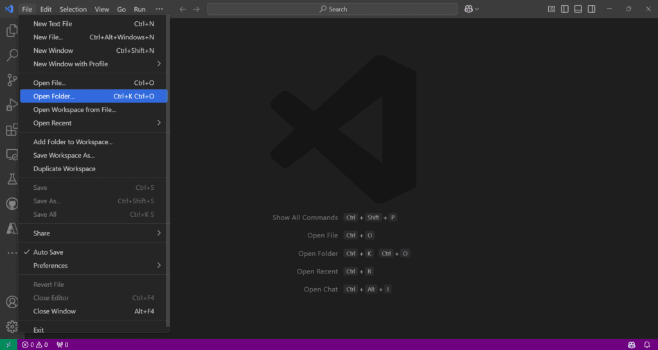Expand the Open Recent submenu
Screen dimensions: 658x350
pyautogui.click(x=94, y=123)
